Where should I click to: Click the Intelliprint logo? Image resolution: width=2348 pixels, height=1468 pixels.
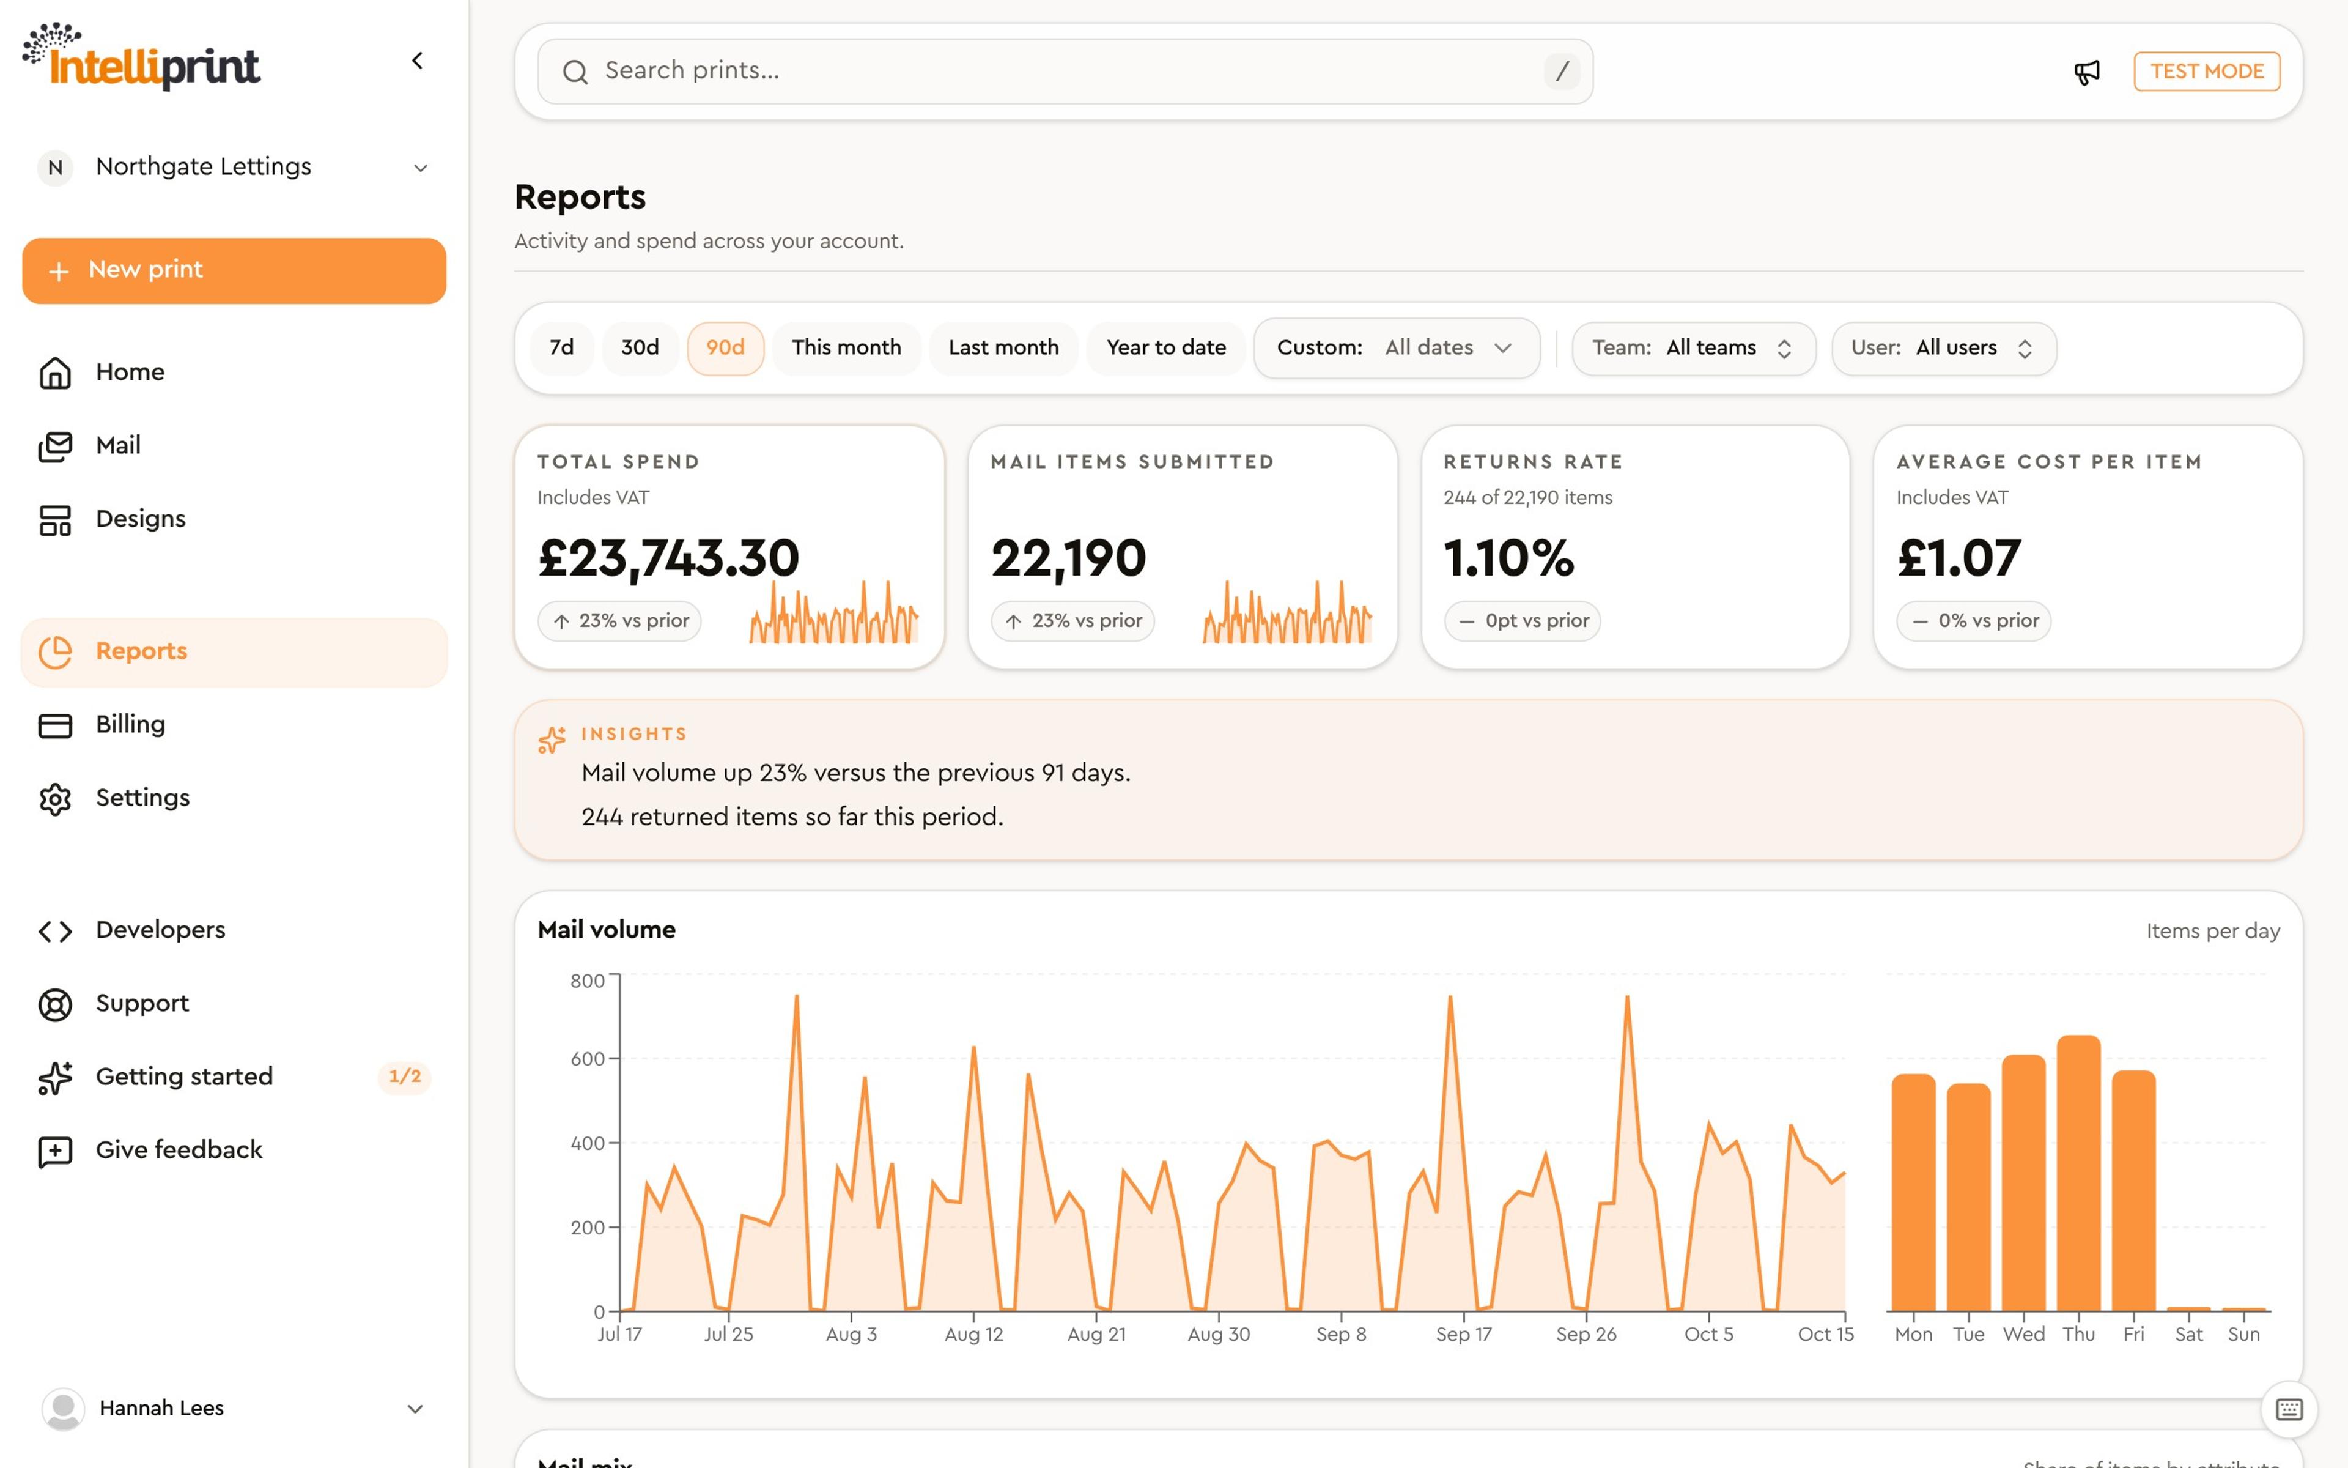(142, 57)
